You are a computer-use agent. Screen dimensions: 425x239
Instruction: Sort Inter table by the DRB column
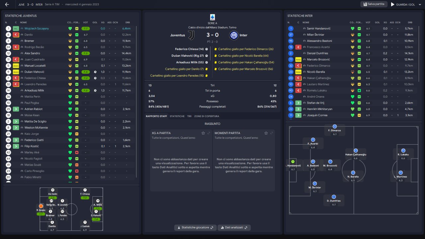pos(410,22)
